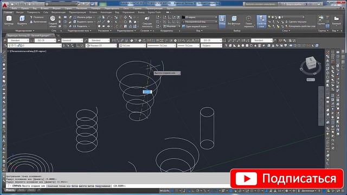This screenshot has height=195, width=347.
Task: Open the Неограниченный вид dropdown
Action: (x=200, y=22)
